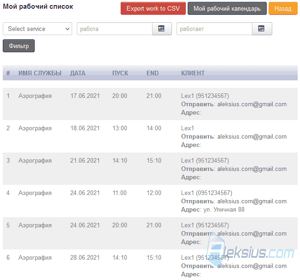Image resolution: width=300 pixels, height=280 pixels.
Task: Open calendar picker for the работа field
Action: [x=162, y=29]
